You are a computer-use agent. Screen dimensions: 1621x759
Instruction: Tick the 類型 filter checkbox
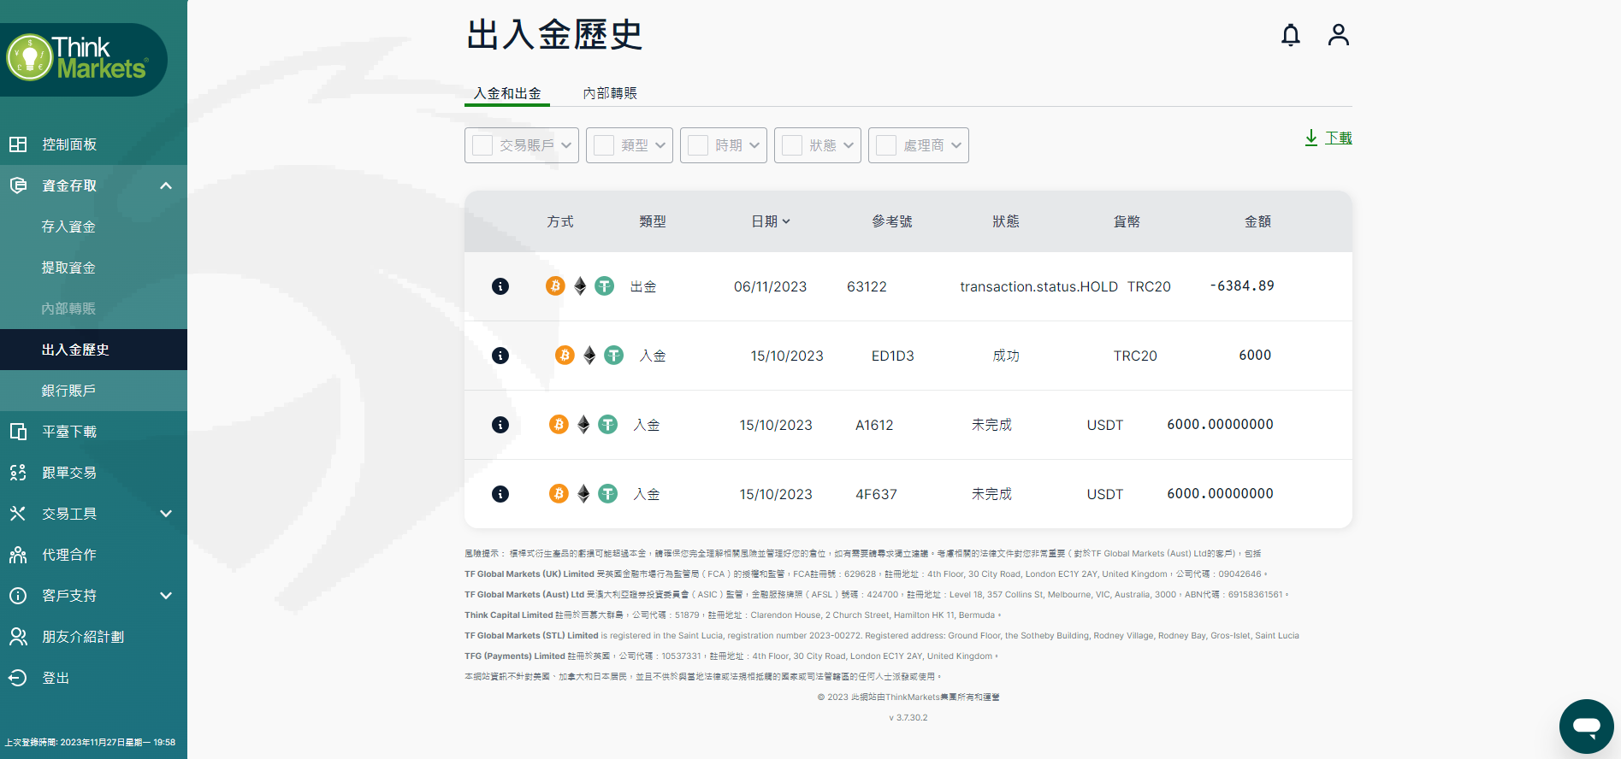(604, 145)
